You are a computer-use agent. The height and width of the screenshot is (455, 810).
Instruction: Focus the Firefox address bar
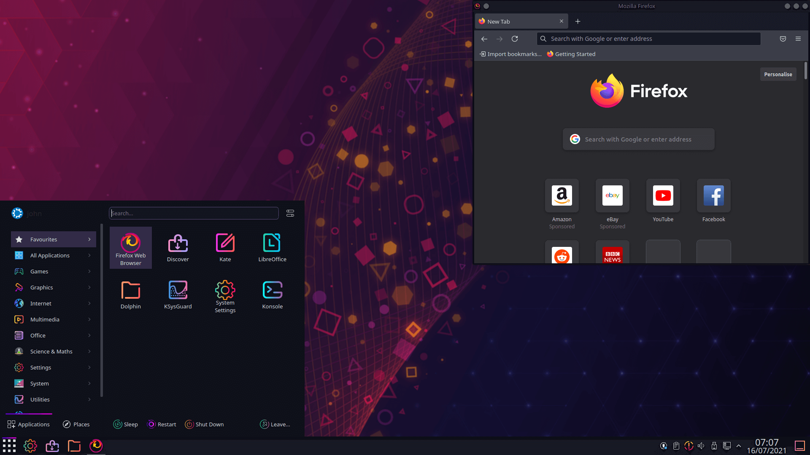tap(649, 39)
